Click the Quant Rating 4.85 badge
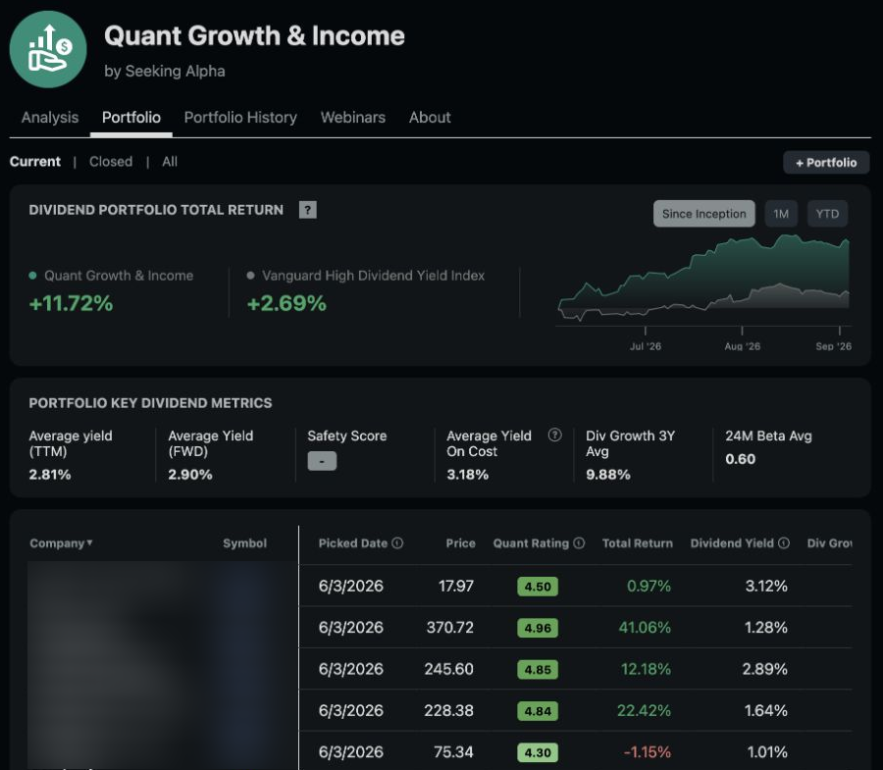Screen dimensions: 883x770 (538, 669)
